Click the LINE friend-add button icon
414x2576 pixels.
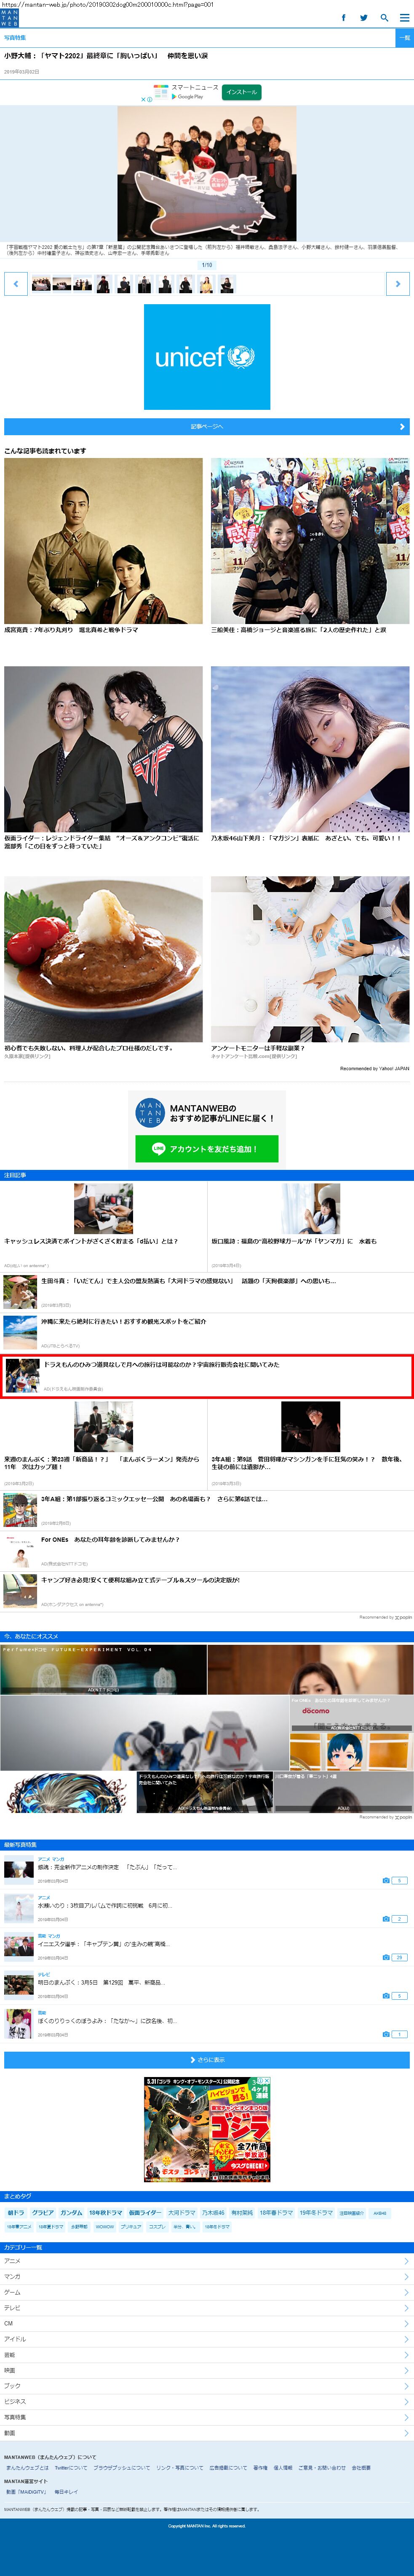[x=206, y=1148]
